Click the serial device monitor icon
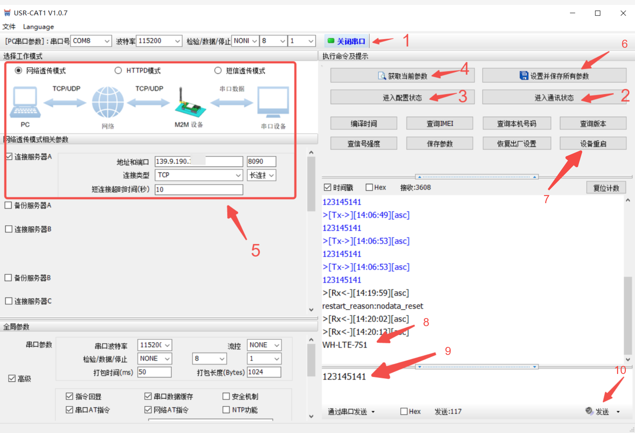This screenshot has height=433, width=635. tap(273, 102)
